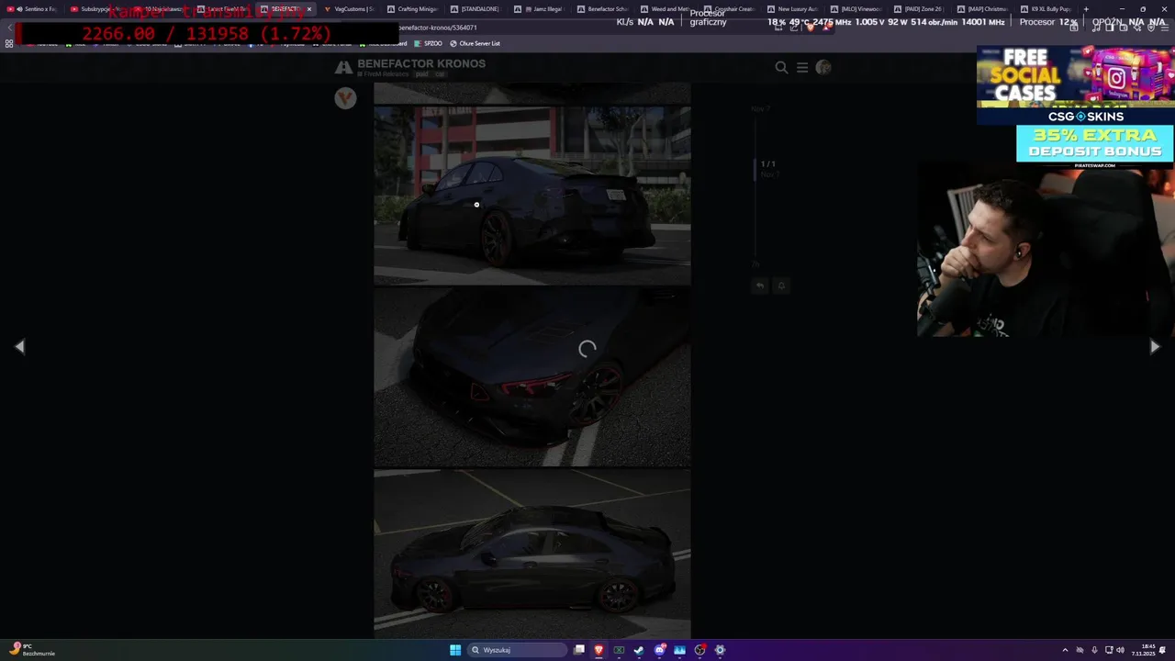Image resolution: width=1175 pixels, height=661 pixels.
Task: Open Steam from the taskbar
Action: point(639,650)
